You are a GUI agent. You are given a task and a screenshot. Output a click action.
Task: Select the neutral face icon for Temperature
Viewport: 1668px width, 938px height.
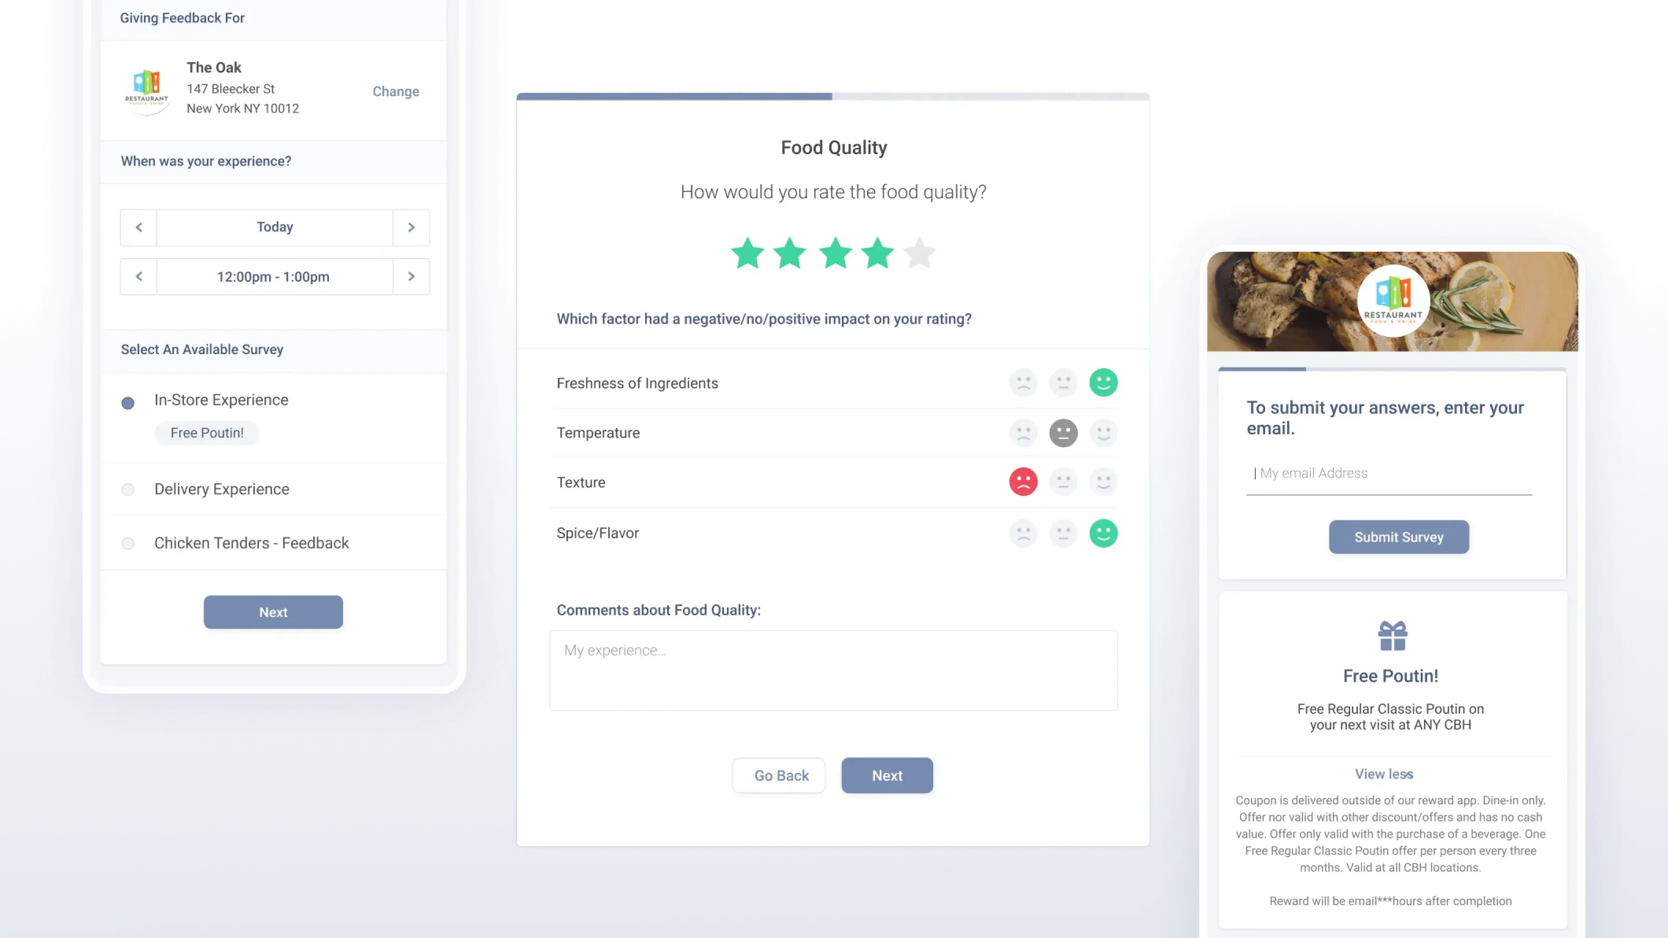pyautogui.click(x=1062, y=433)
